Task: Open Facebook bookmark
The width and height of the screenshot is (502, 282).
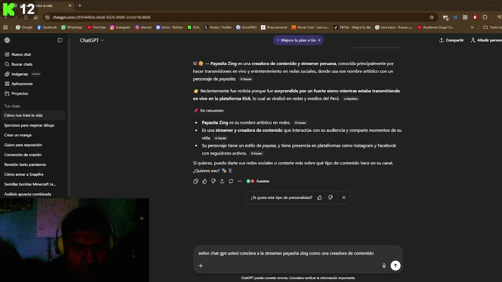Action: [x=47, y=27]
